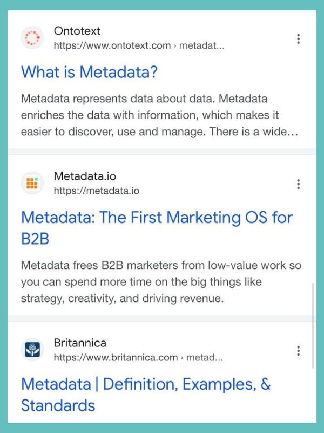The image size is (324, 433).
Task: Click the britannica.com URL breadcrumb
Action: point(138,357)
